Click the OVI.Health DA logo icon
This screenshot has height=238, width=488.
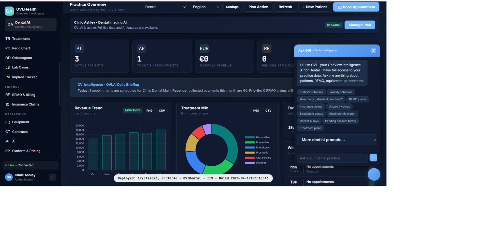[x=9, y=11]
